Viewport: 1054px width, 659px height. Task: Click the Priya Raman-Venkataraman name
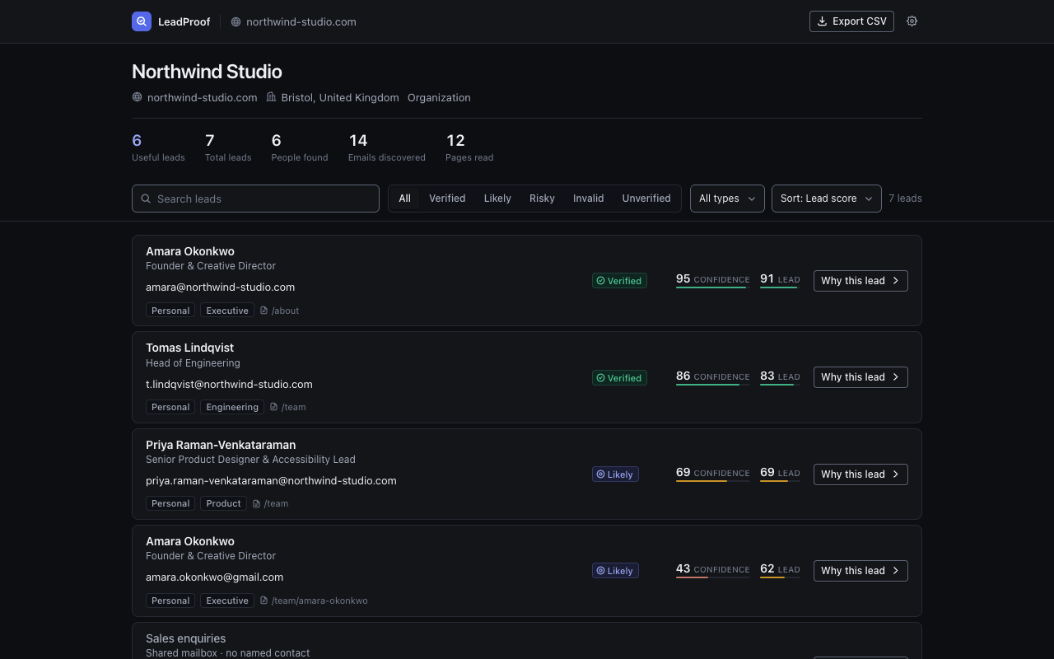pyautogui.click(x=221, y=445)
